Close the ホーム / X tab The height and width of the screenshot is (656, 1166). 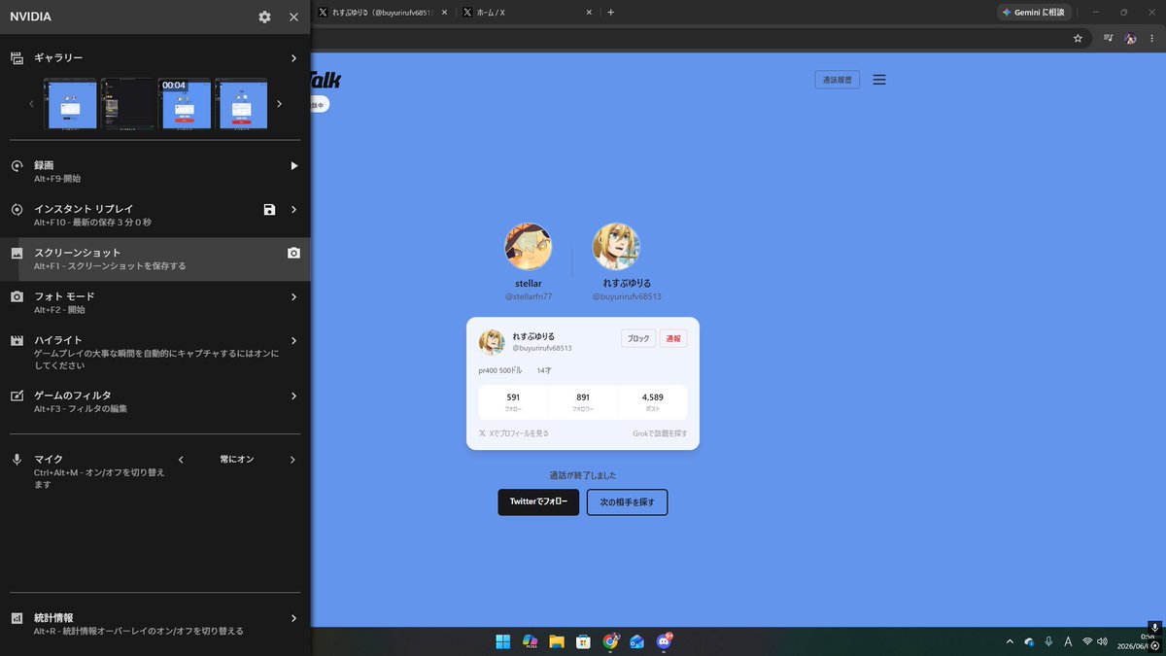[x=589, y=13]
